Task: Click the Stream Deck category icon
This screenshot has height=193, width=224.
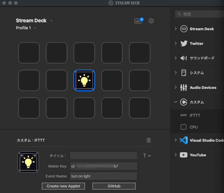Action: 184,29
